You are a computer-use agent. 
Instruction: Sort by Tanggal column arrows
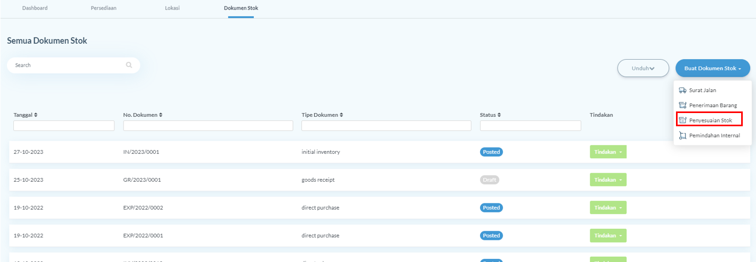coord(36,115)
